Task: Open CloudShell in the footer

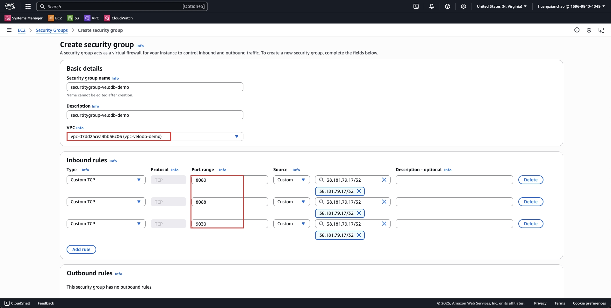Action: (17, 303)
